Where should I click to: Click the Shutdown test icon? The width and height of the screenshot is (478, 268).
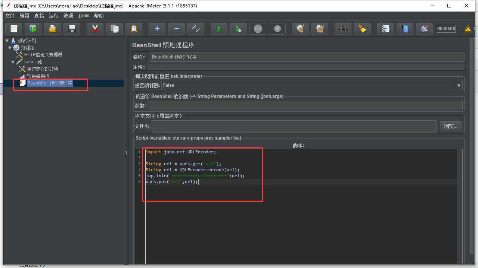click(x=277, y=29)
